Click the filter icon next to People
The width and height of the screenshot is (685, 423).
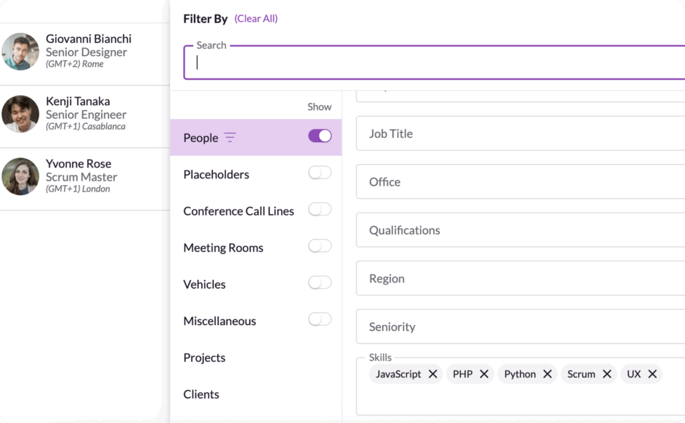(x=230, y=138)
